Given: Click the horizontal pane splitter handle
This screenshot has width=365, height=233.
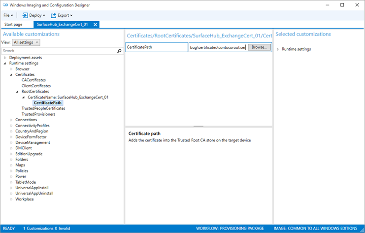Looking at the screenshot, I should (x=199, y=127).
